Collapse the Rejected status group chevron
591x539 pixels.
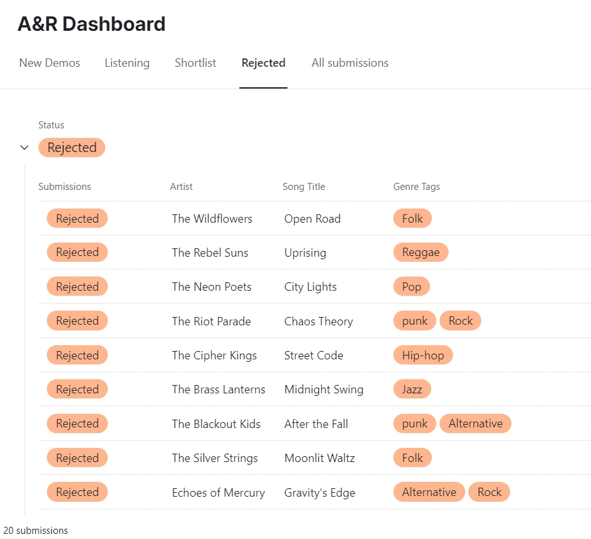(24, 148)
